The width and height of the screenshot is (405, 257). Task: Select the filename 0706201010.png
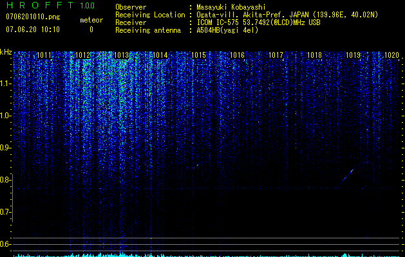tap(33, 17)
